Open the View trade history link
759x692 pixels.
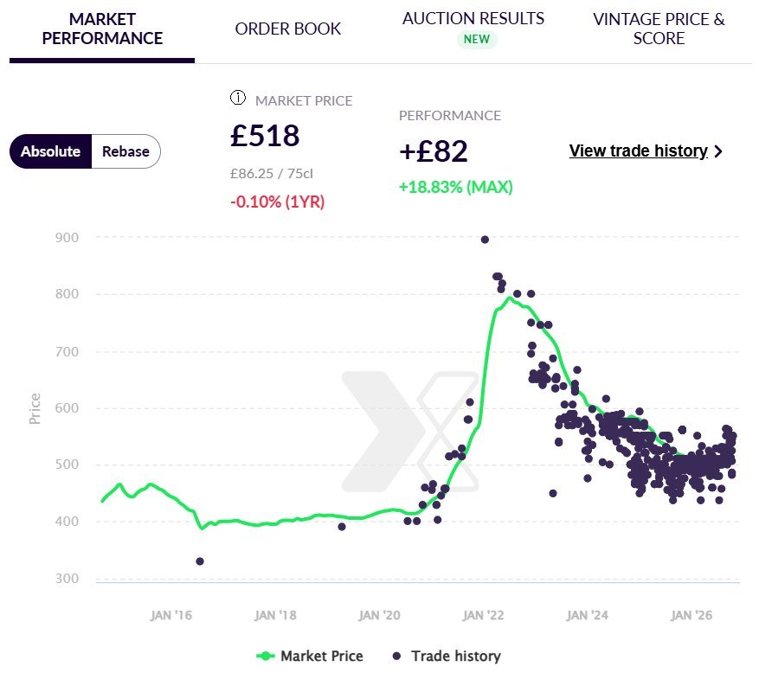(x=639, y=151)
